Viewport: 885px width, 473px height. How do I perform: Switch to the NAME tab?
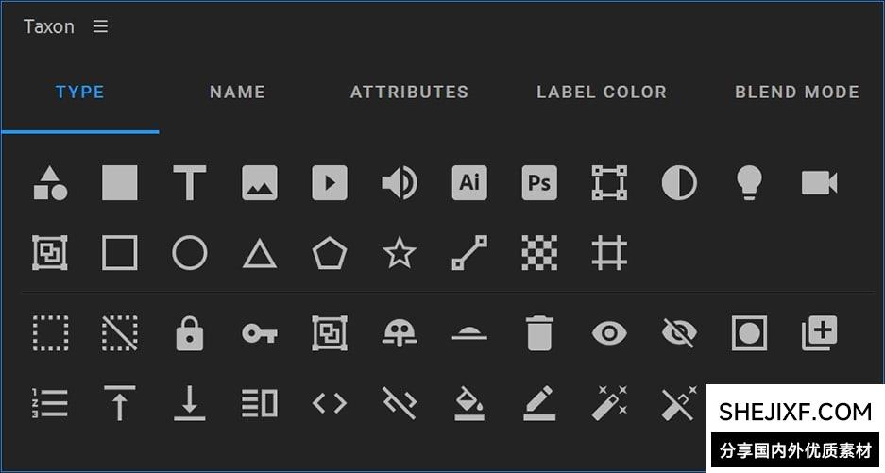[237, 93]
